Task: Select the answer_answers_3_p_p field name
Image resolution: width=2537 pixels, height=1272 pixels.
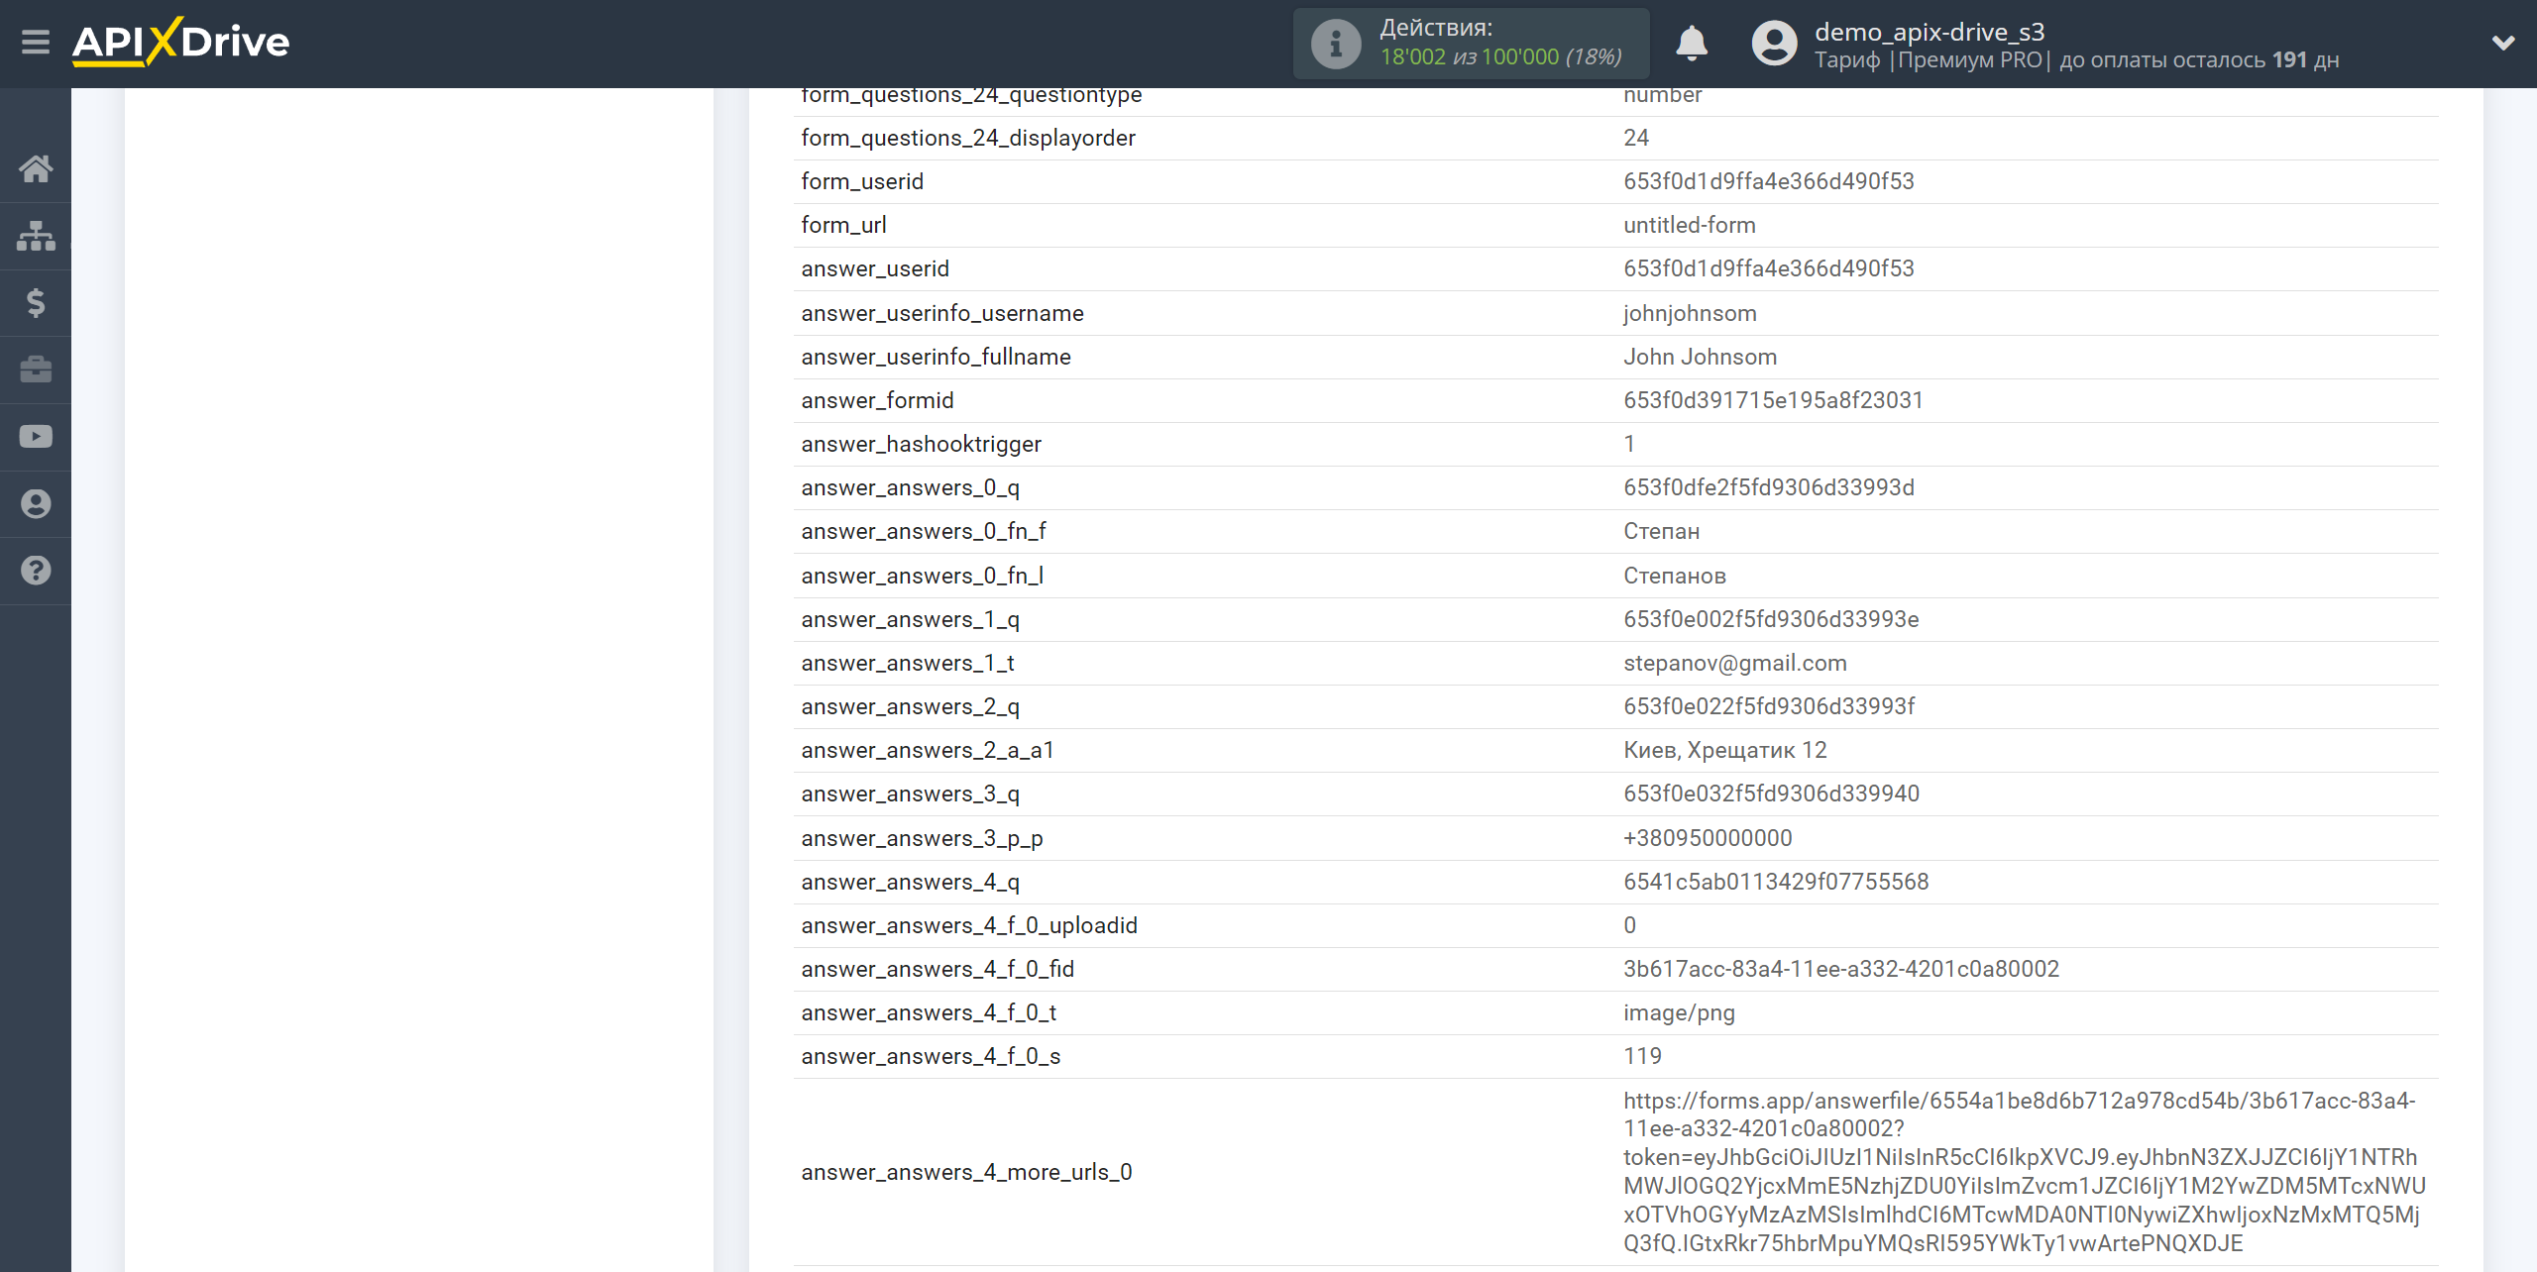Action: coord(922,838)
